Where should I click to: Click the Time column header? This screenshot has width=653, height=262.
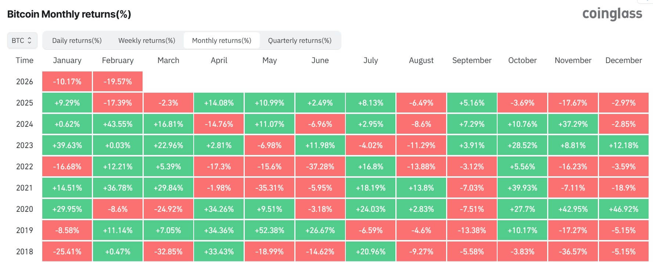coord(24,60)
